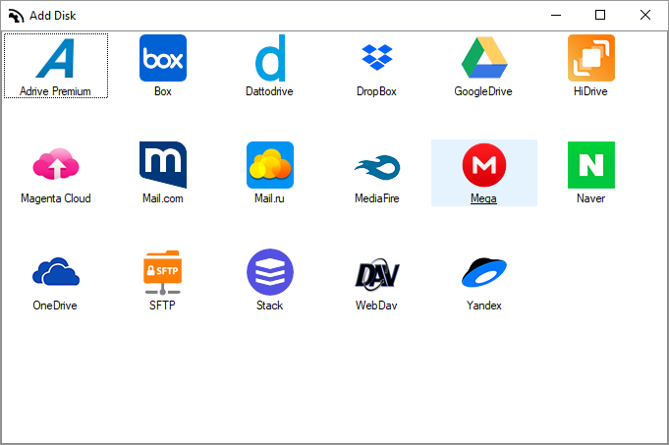Screen dimensions: 669x445
Task: Click the Naver text label
Action: [591, 198]
